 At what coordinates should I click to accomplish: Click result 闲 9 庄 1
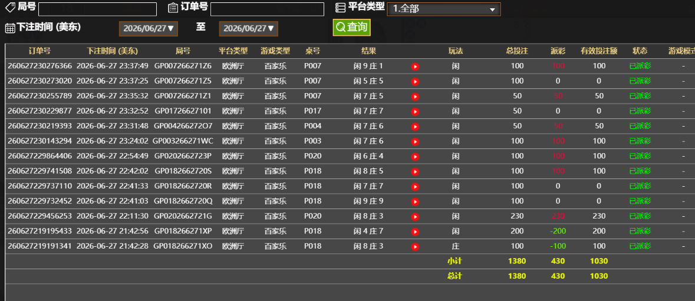368,66
